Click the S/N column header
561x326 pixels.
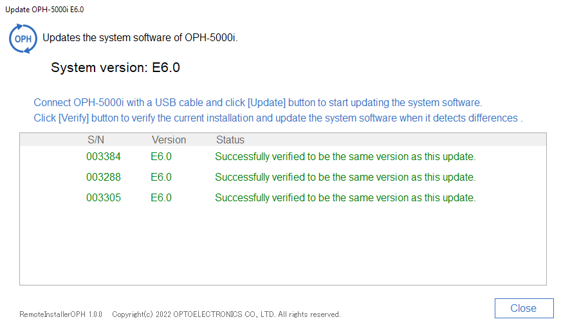coord(96,140)
